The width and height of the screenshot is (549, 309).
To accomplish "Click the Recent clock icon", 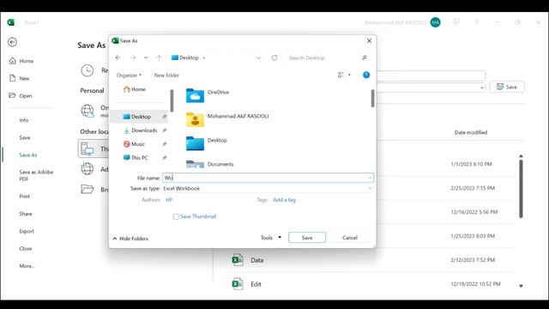I will tap(87, 70).
